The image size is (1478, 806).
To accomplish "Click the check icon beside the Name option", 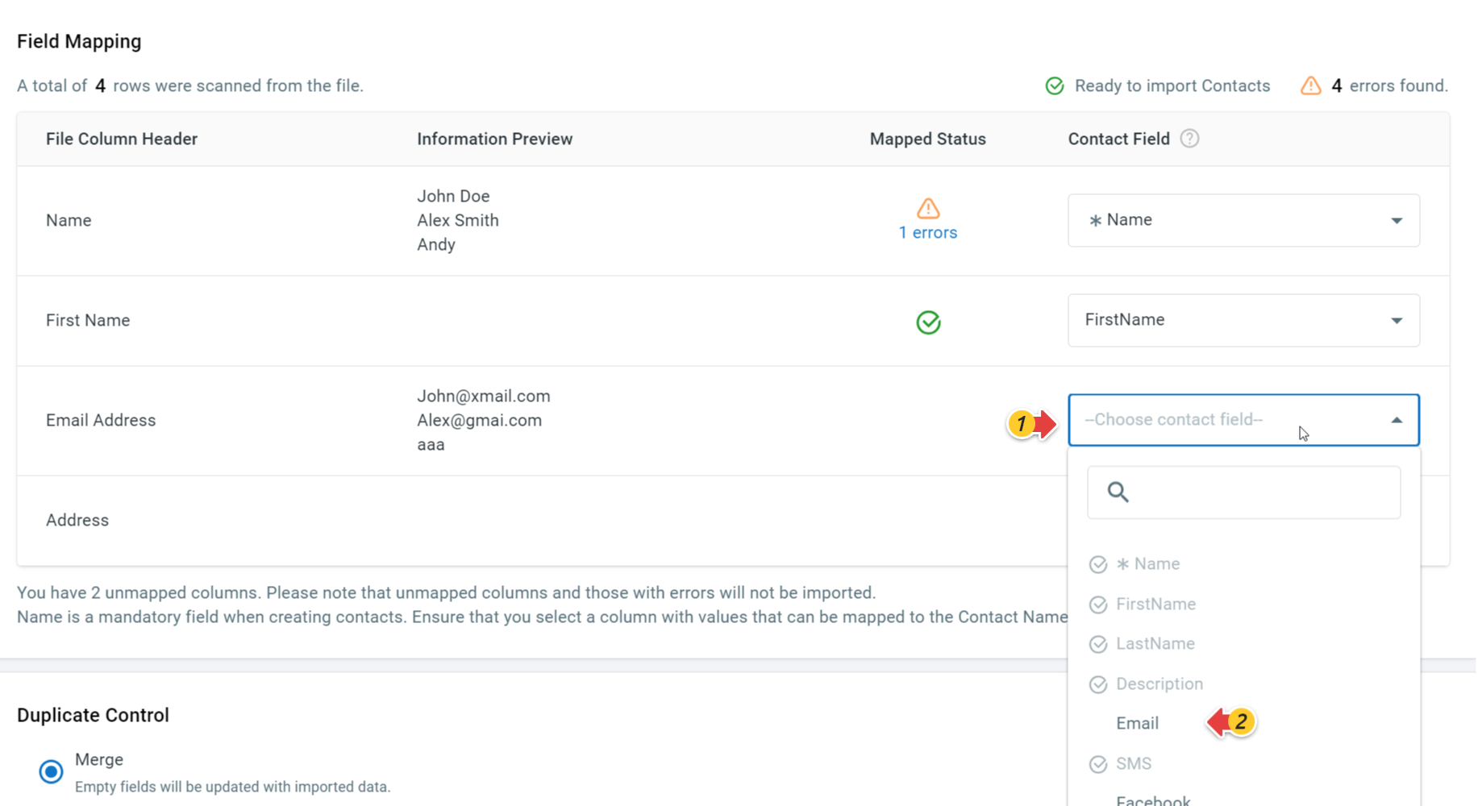I will (x=1098, y=564).
